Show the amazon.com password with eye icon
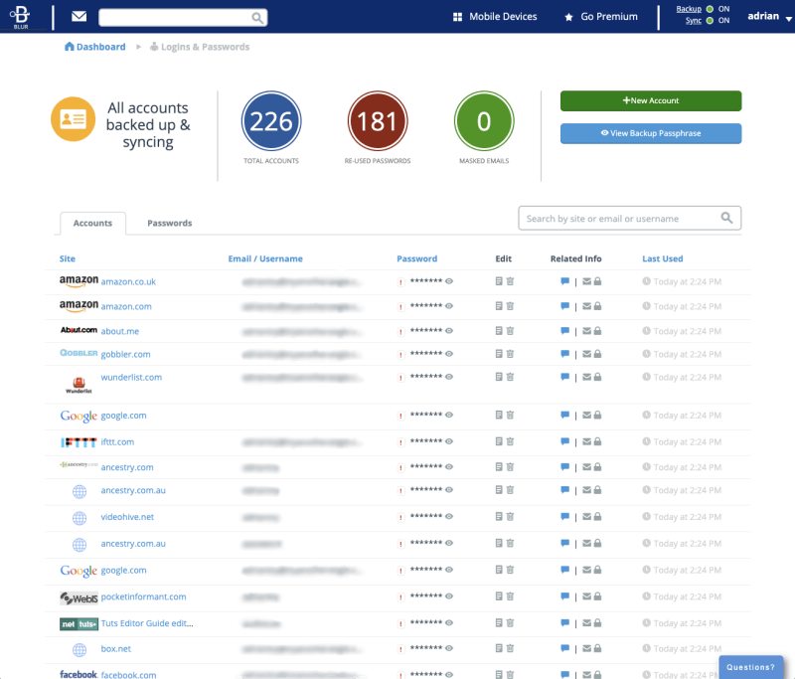The height and width of the screenshot is (679, 795). click(x=449, y=306)
